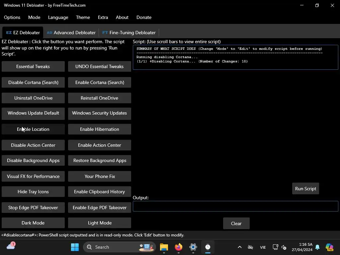Click inside the Output field
This screenshot has width=340, height=255.
coord(235,206)
